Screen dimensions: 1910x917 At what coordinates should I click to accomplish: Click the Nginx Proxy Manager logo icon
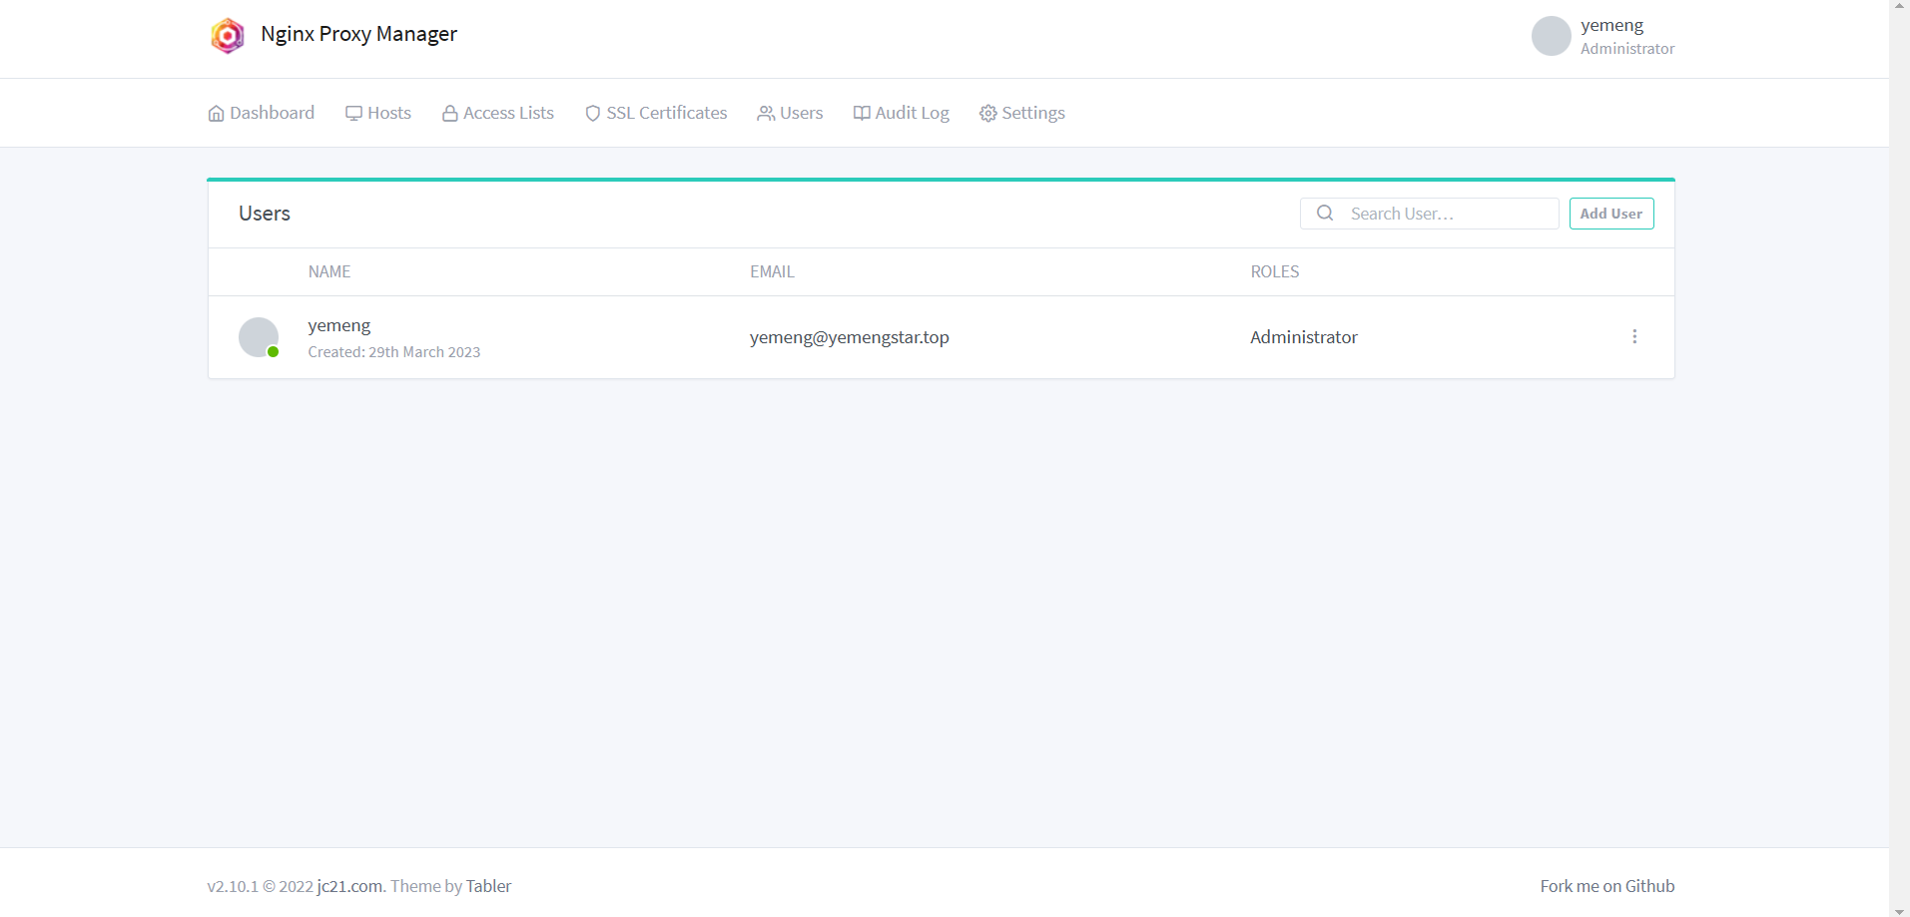[228, 36]
